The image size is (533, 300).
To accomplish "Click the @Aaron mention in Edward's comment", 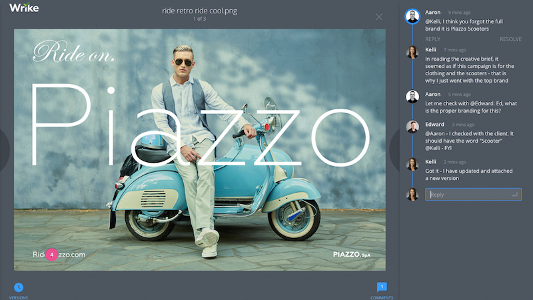I will point(435,134).
